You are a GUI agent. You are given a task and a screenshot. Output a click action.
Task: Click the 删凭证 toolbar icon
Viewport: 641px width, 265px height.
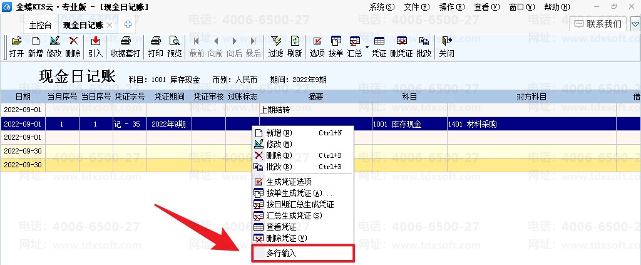(x=401, y=46)
